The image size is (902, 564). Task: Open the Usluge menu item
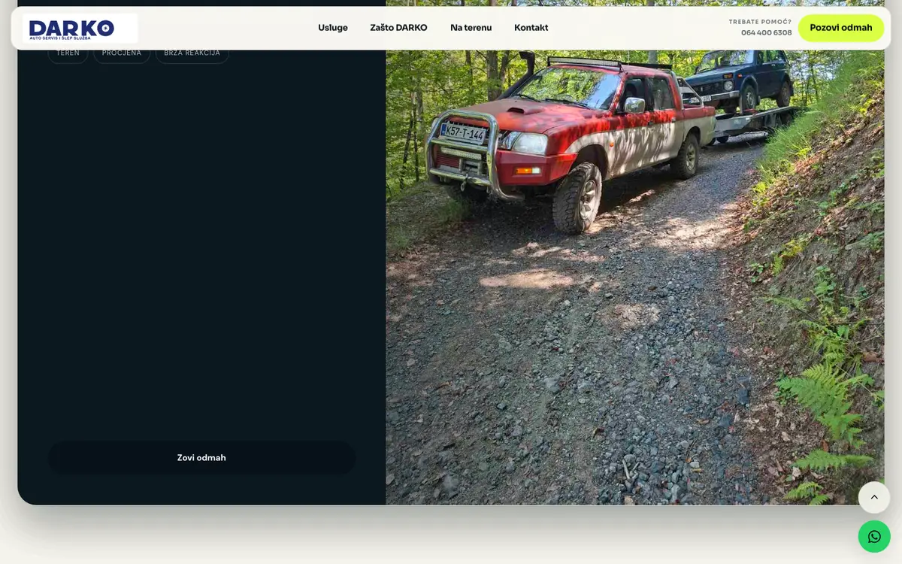(333, 28)
